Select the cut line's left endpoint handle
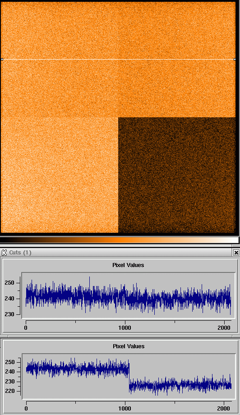The image size is (240, 415). coord(2,59)
